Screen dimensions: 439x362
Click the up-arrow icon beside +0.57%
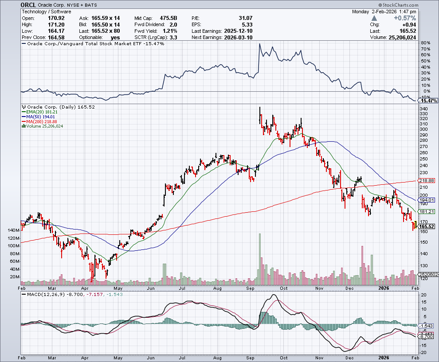click(x=375, y=18)
